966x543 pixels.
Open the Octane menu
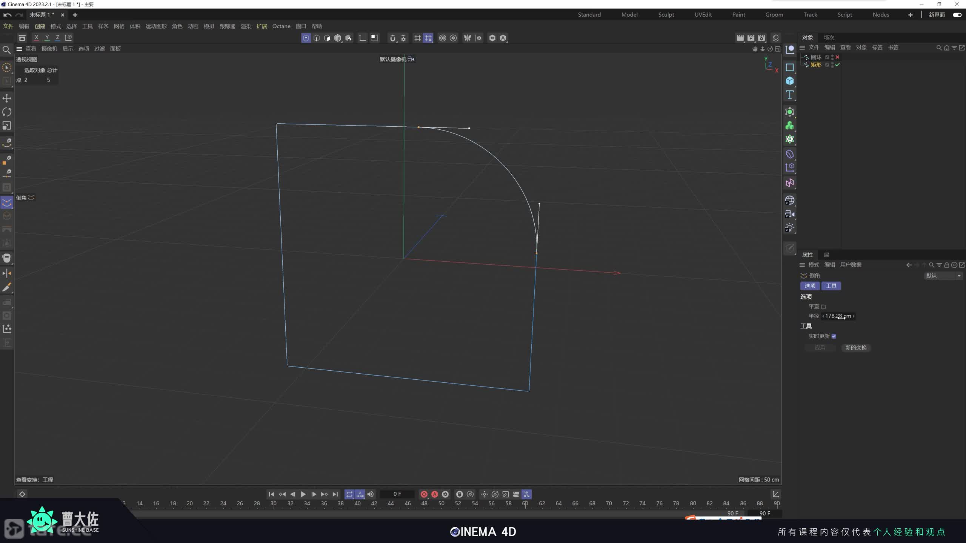click(281, 26)
